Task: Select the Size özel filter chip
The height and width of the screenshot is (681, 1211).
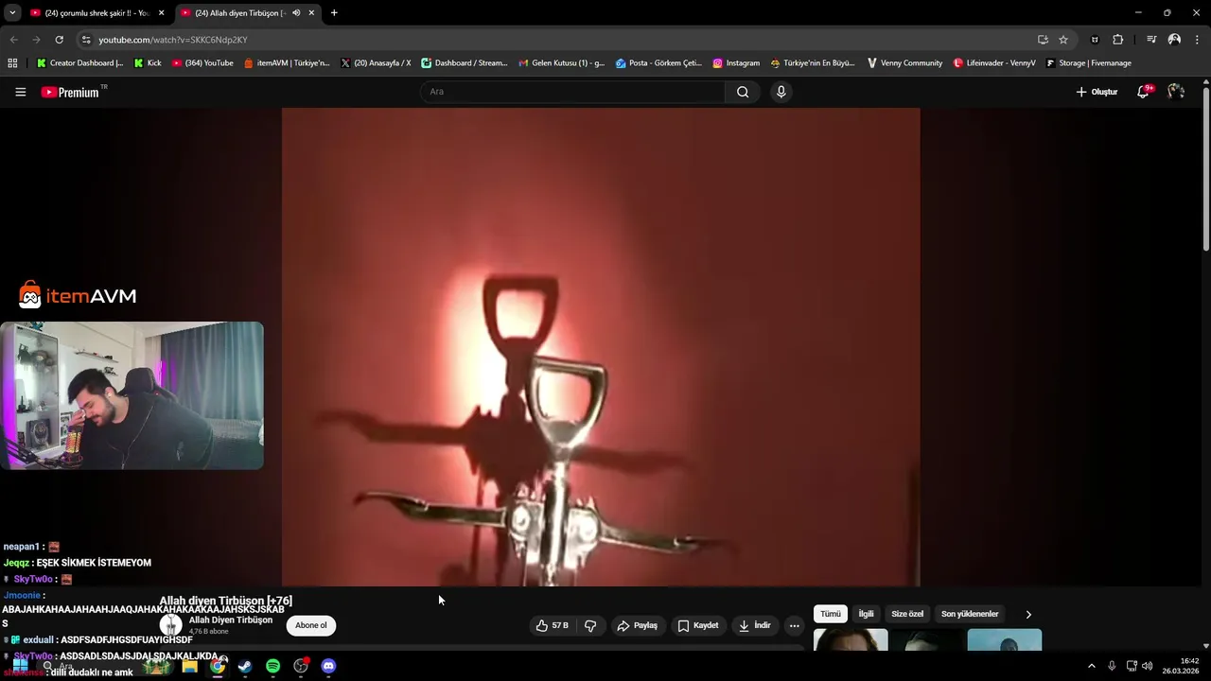Action: (x=907, y=614)
